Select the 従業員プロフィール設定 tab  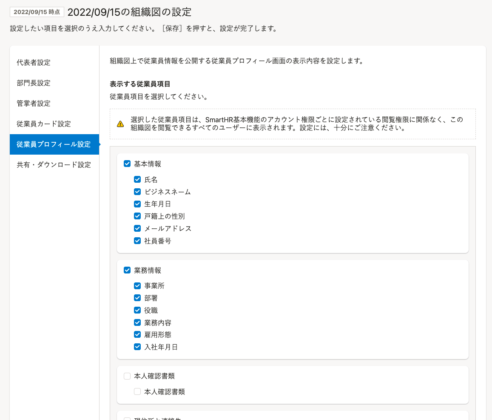point(54,144)
